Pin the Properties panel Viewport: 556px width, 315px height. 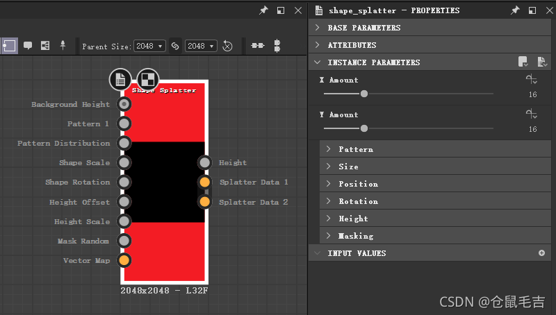(515, 10)
